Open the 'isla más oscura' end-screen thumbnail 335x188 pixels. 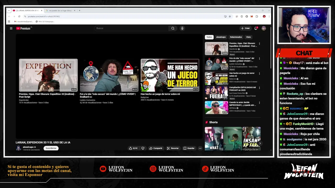point(109,75)
